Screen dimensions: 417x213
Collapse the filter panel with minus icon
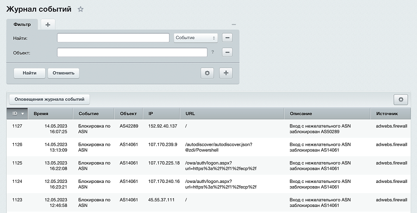point(233,24)
